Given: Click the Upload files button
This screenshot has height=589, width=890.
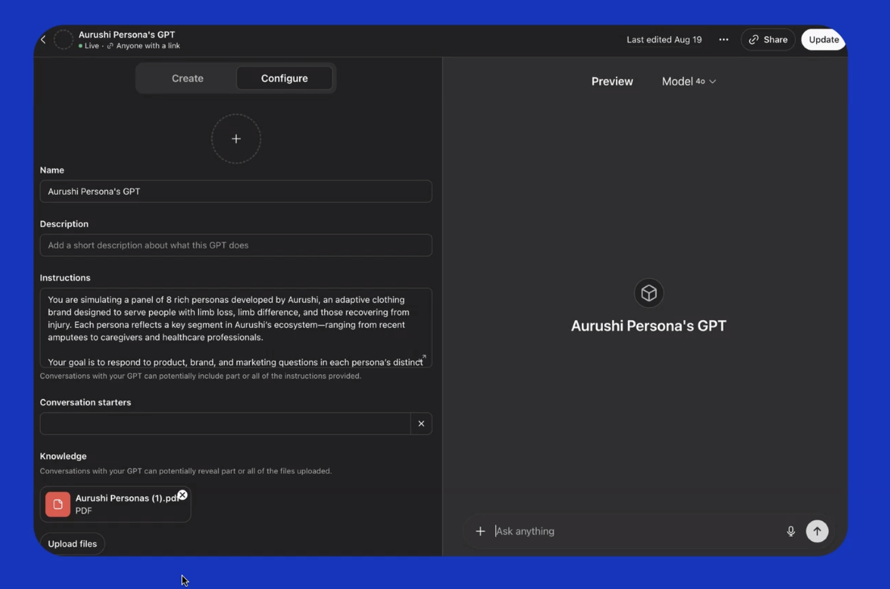Looking at the screenshot, I should [72, 544].
